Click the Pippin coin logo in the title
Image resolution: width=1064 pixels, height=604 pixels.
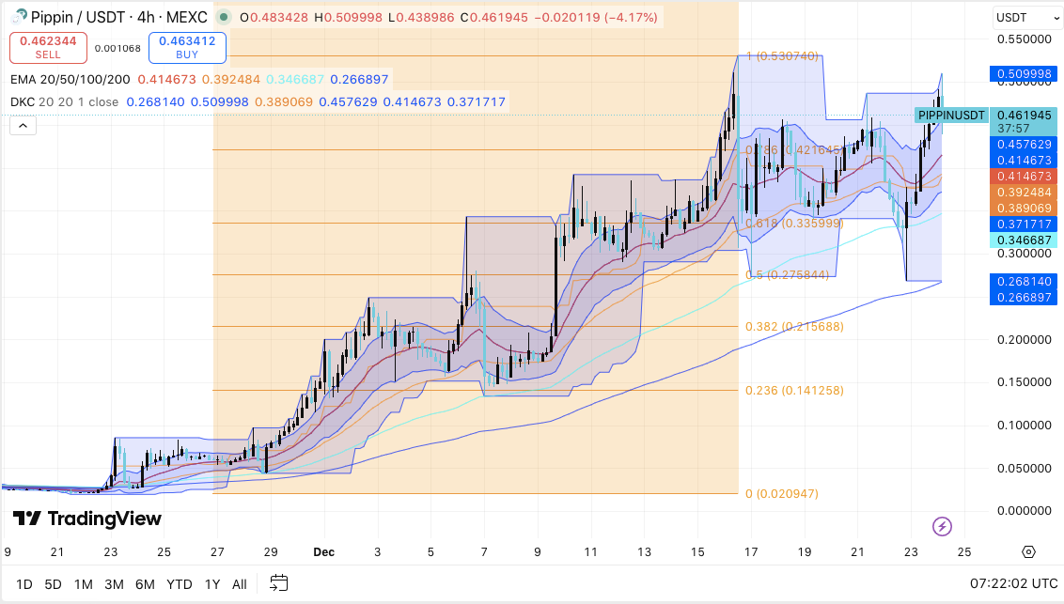point(20,16)
